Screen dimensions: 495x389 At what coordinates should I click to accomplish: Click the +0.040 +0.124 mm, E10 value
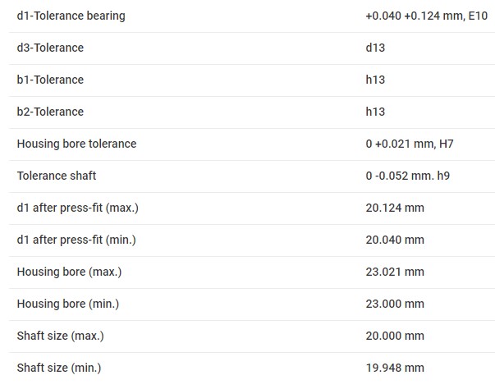coord(427,16)
